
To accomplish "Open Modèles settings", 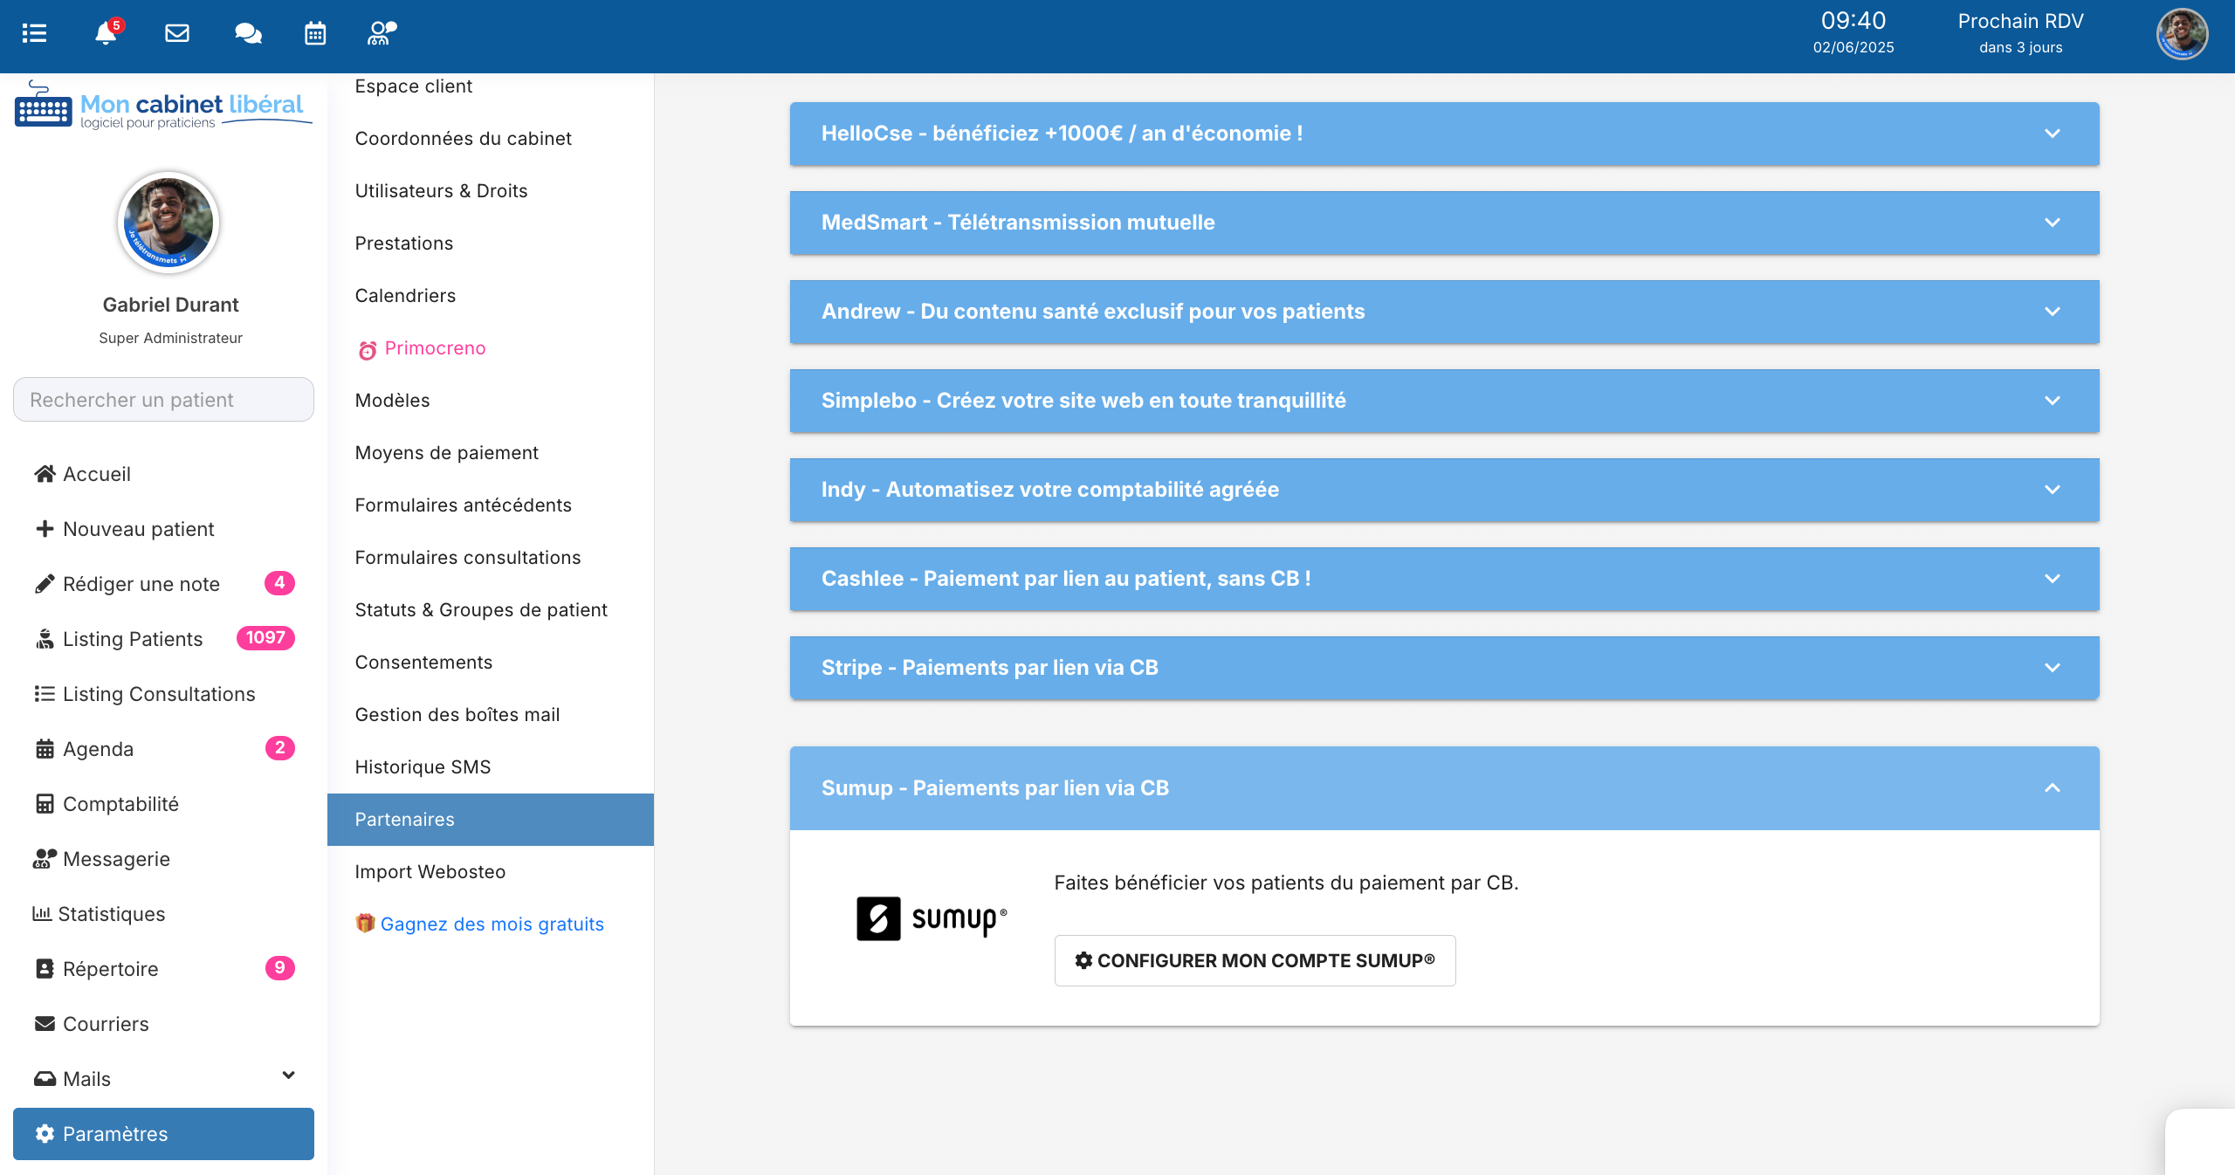I will tap(491, 401).
